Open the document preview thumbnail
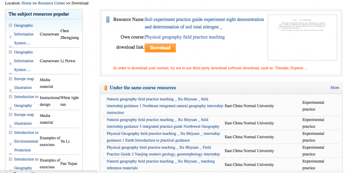The image size is (349, 173). (x=302, y=38)
